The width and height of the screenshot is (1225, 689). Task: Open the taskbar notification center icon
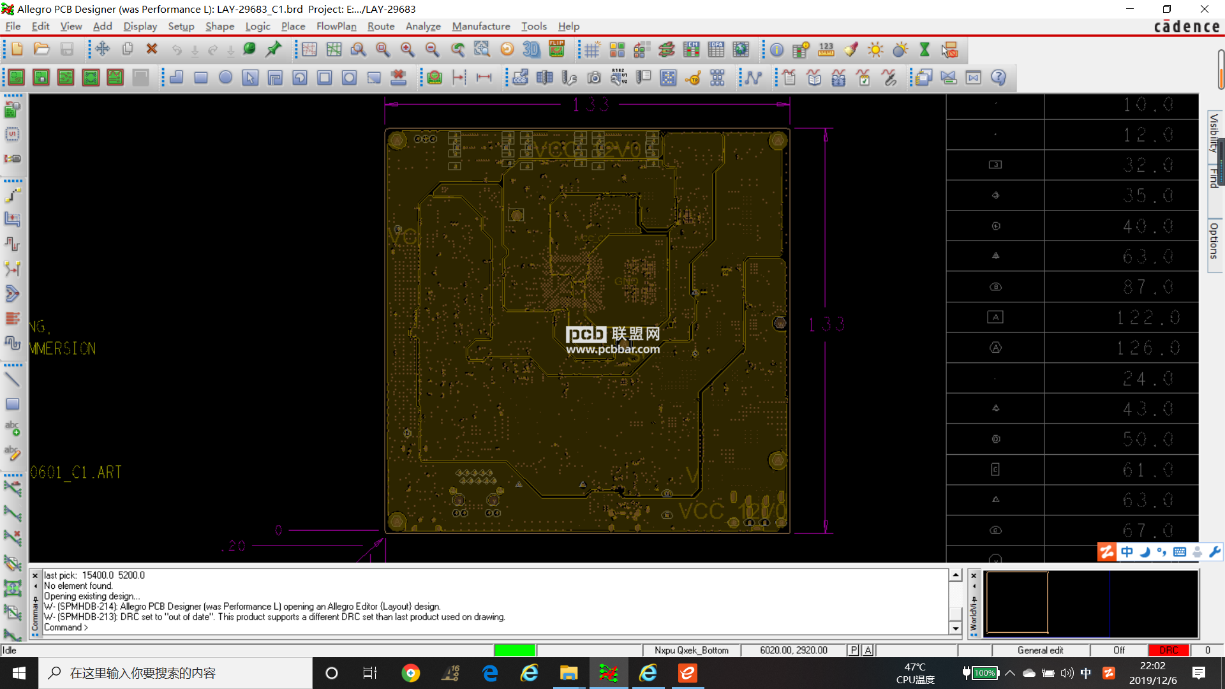pos(1199,673)
